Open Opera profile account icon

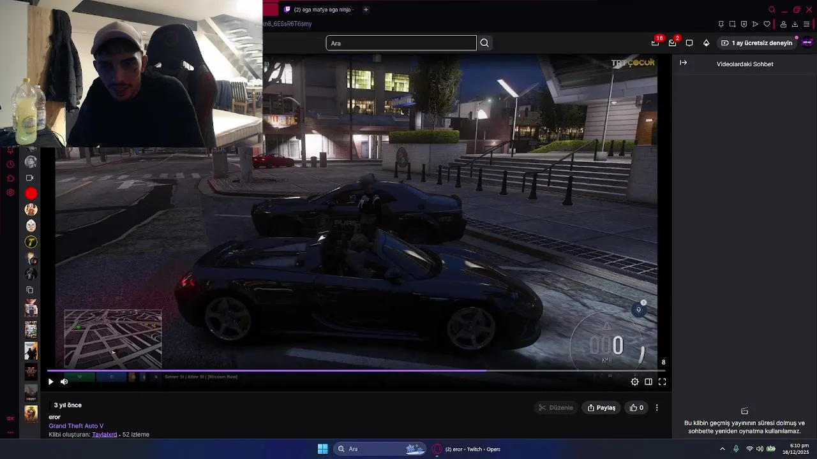[x=783, y=24]
